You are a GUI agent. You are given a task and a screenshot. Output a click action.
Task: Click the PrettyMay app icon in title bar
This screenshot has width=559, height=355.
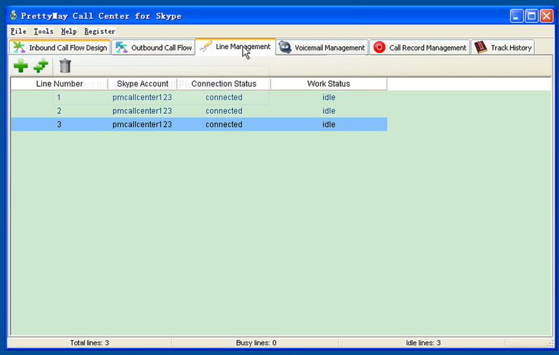[13, 15]
